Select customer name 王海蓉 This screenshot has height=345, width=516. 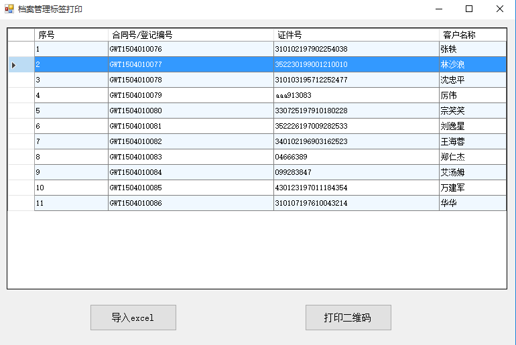472,142
